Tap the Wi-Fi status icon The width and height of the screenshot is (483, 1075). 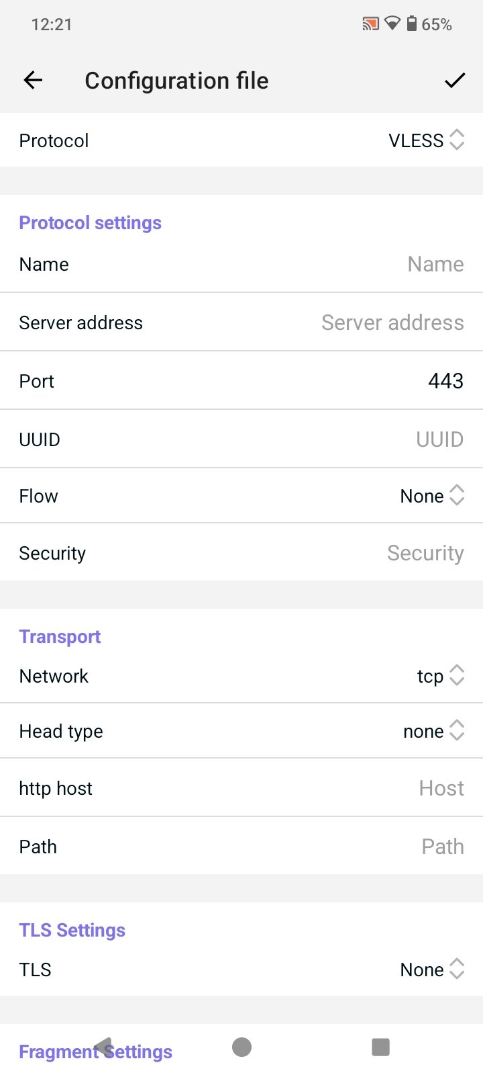[392, 25]
